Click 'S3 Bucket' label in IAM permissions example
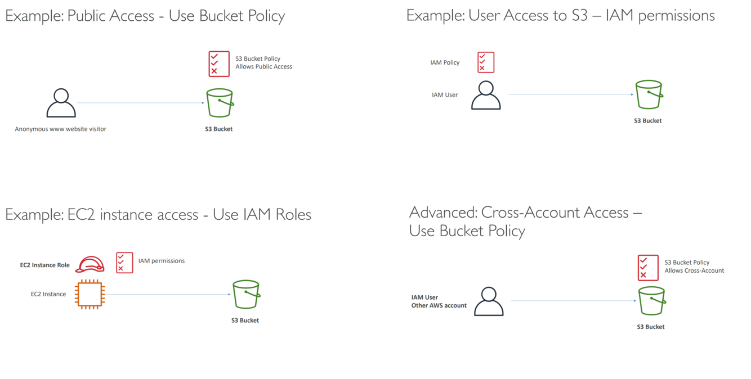The width and height of the screenshot is (751, 379). (648, 120)
